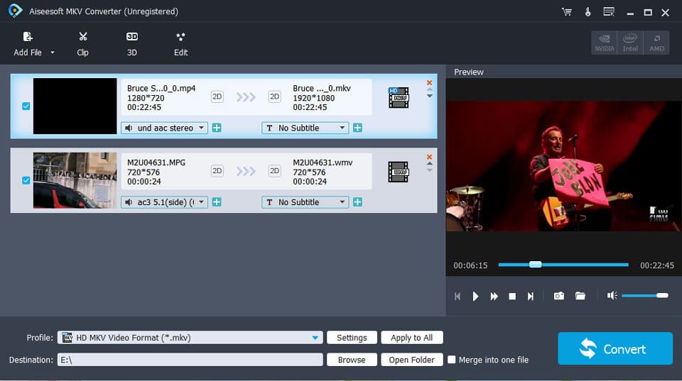Add subtitle to Bruce video

(357, 128)
